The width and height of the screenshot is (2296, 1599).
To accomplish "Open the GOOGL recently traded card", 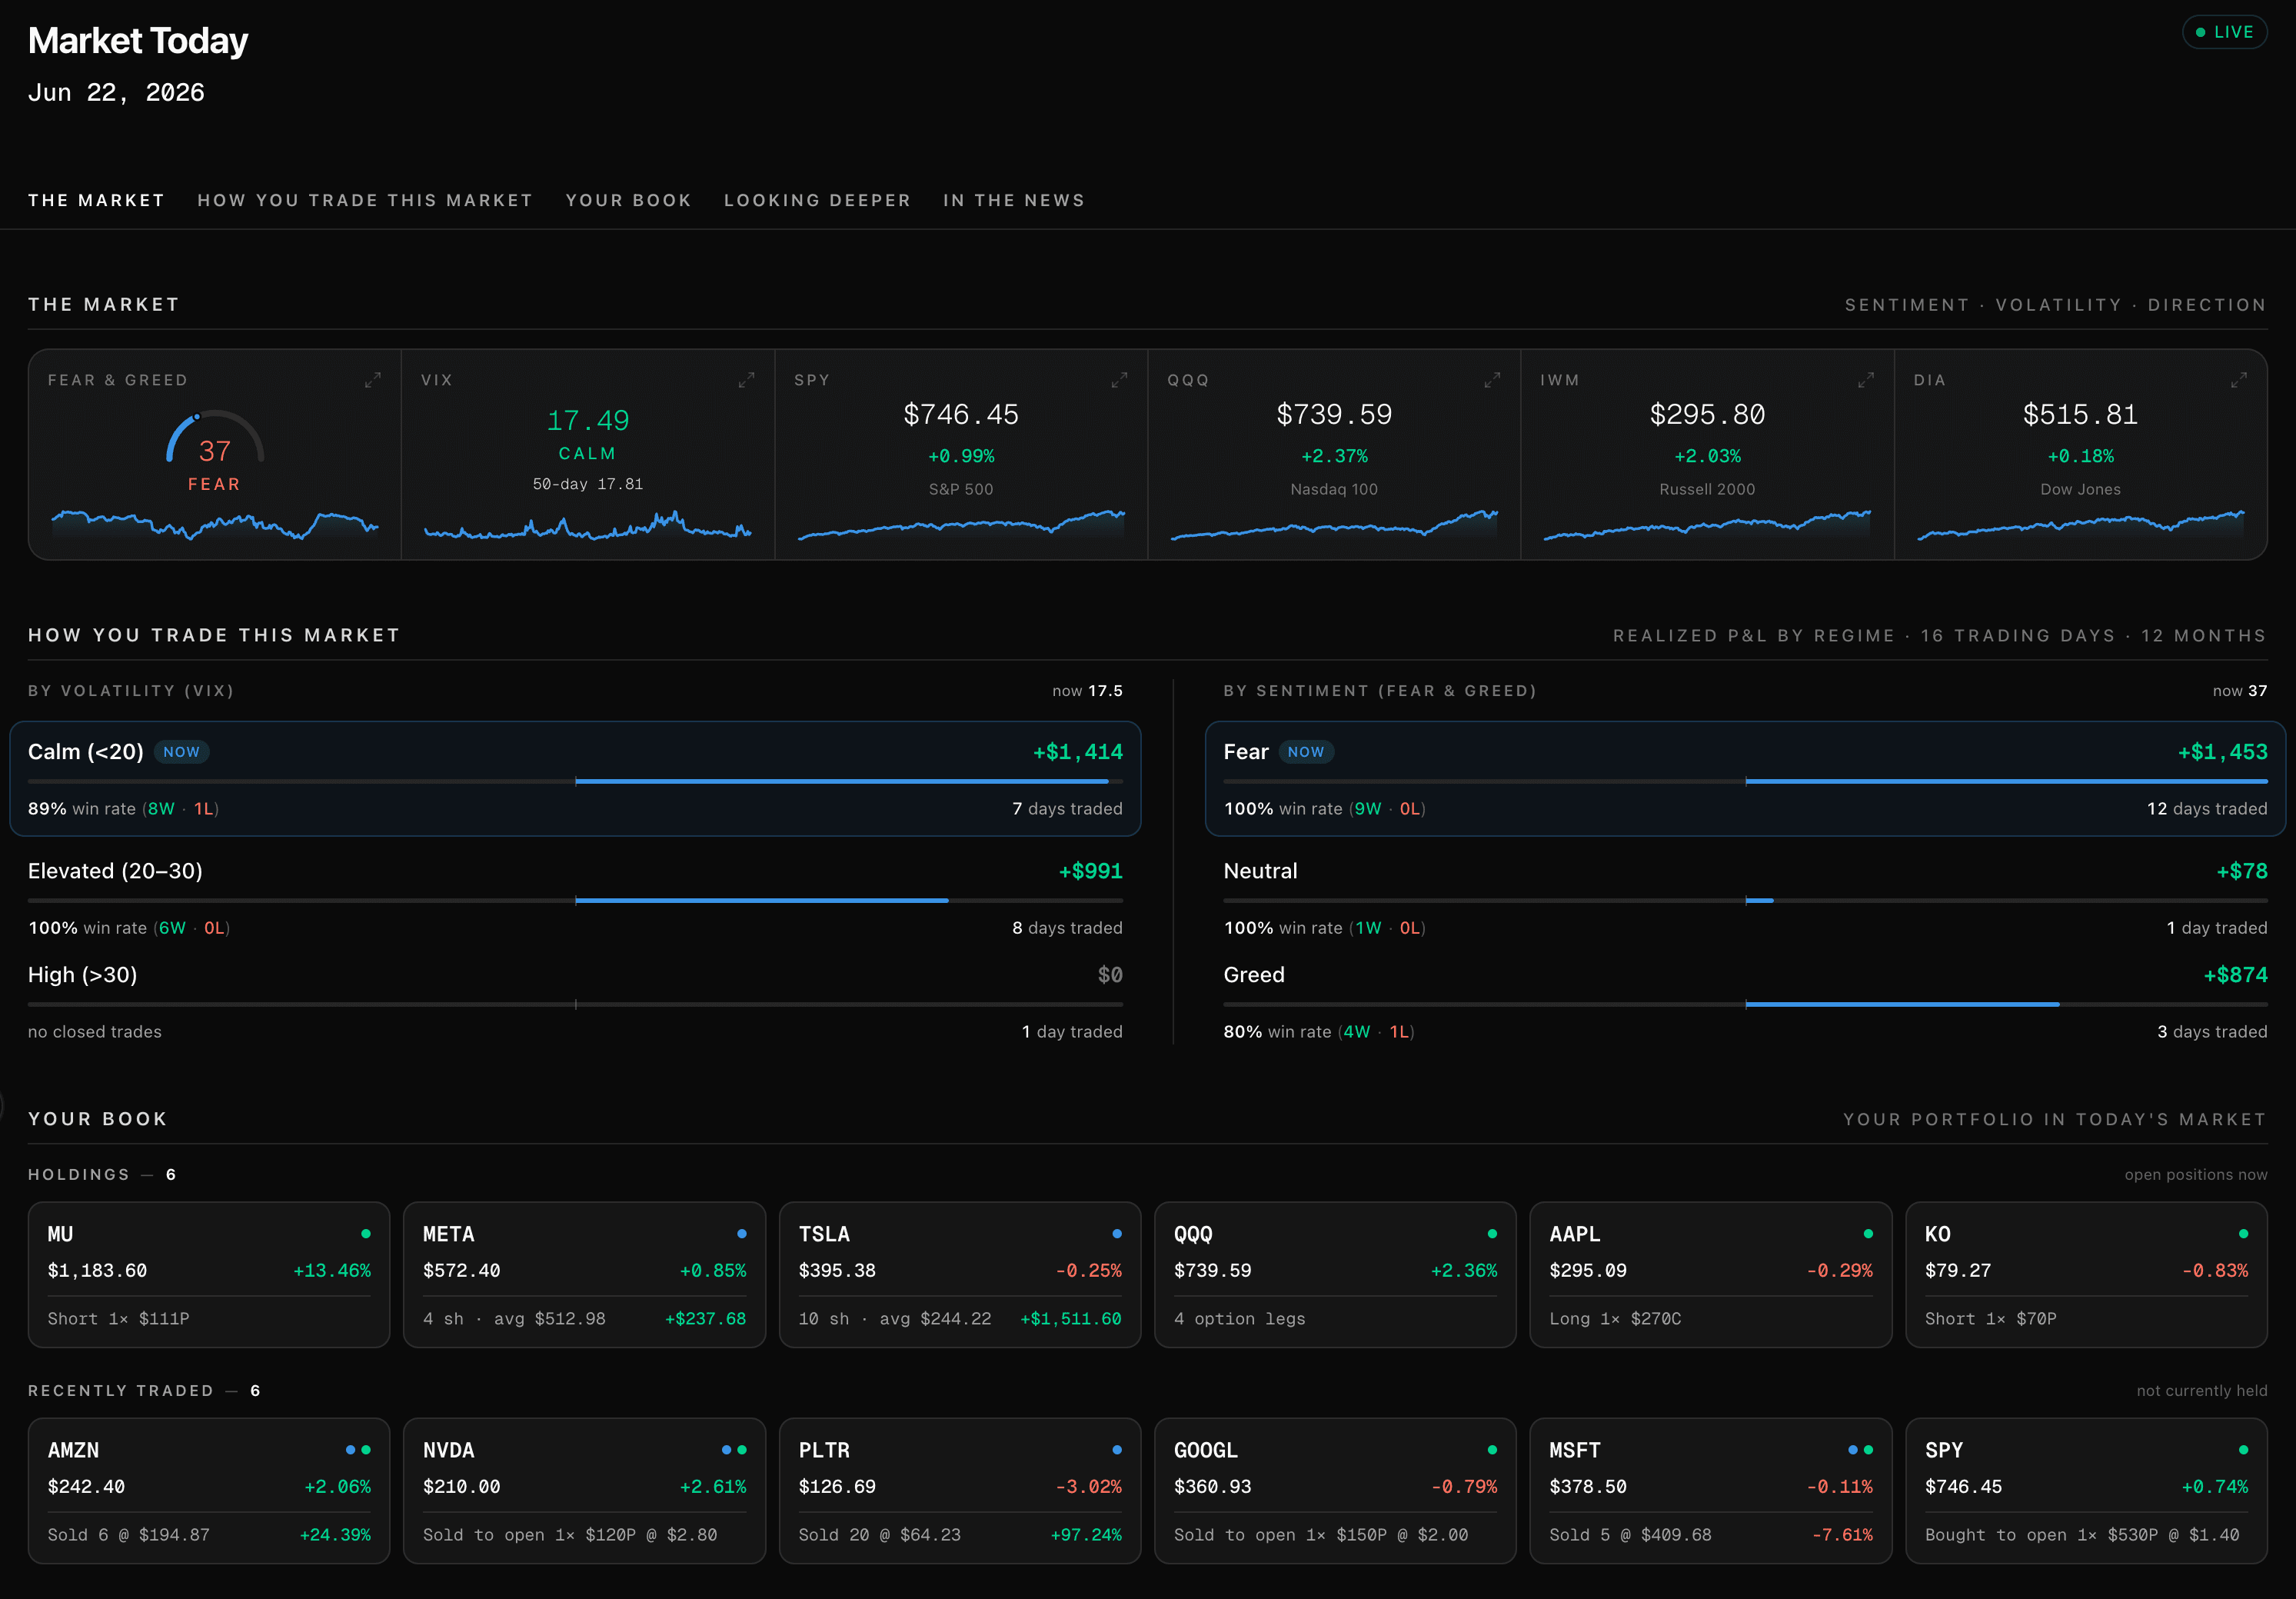I will click(x=1335, y=1491).
